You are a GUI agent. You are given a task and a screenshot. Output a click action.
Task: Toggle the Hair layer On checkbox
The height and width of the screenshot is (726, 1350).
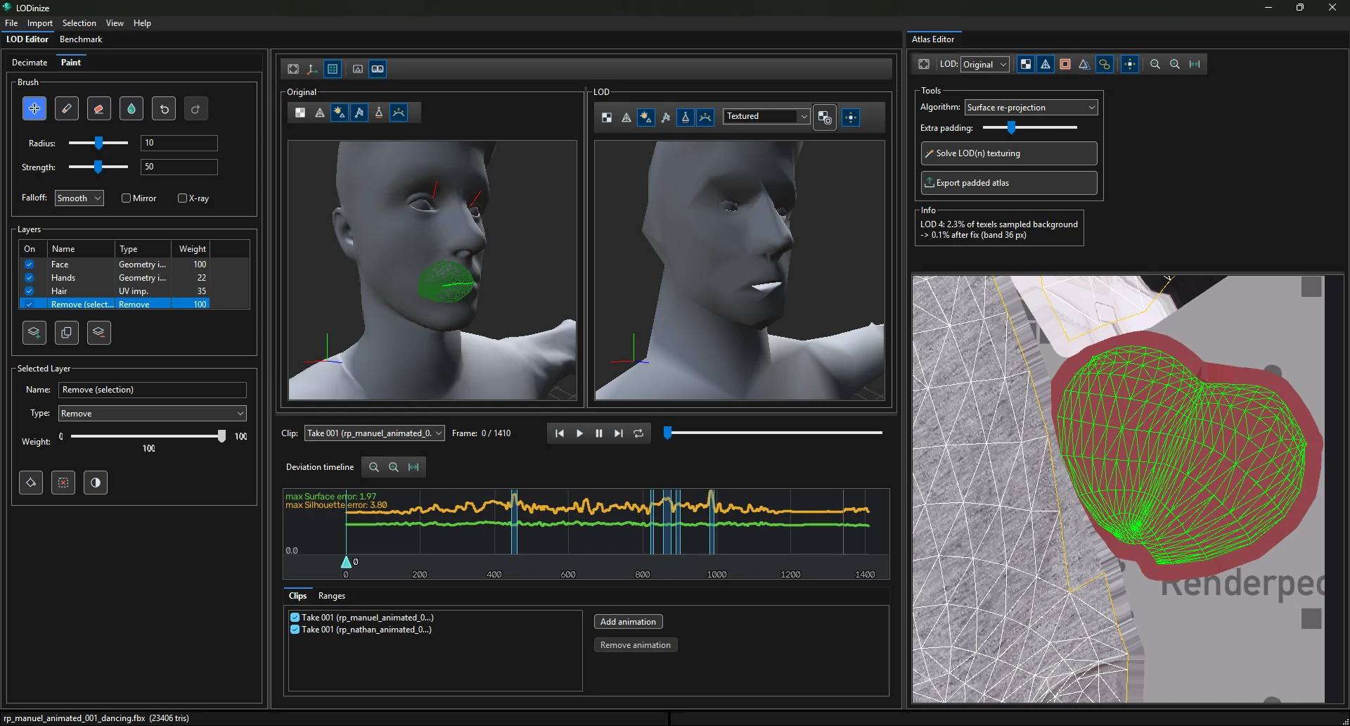pos(30,291)
